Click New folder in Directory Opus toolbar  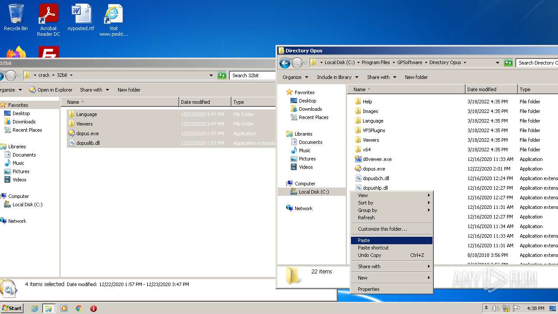click(416, 77)
